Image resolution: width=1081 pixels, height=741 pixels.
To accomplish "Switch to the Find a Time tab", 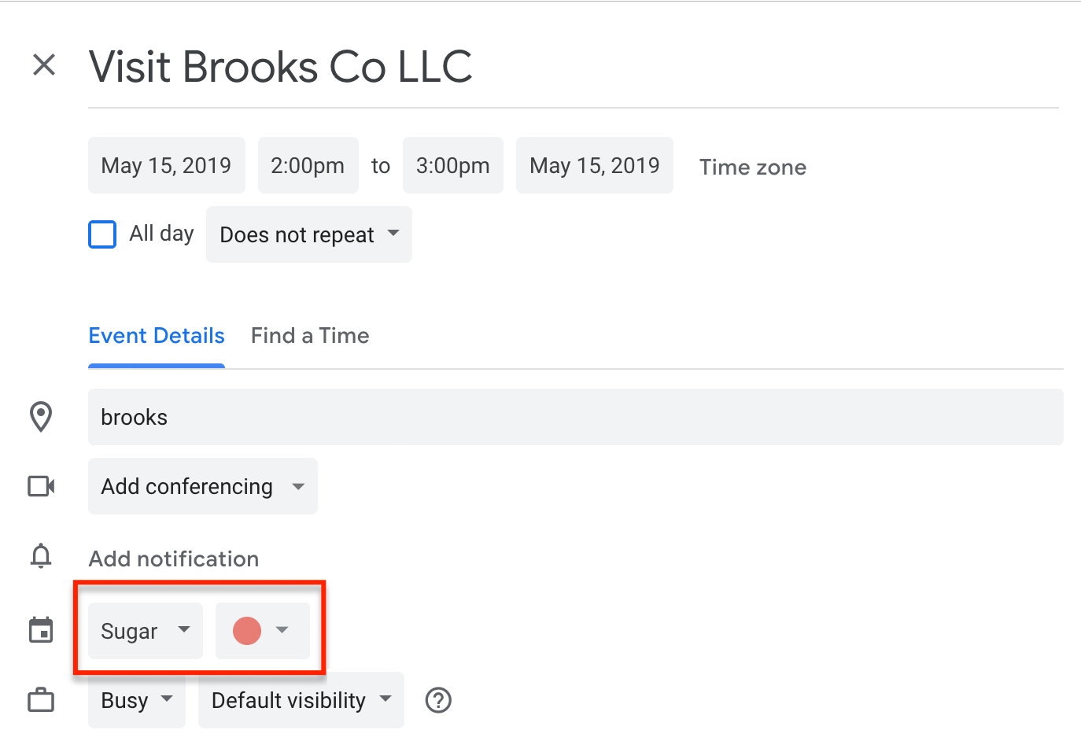I will tap(310, 336).
